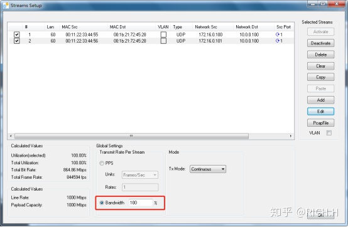Click the Edit stream button
Screen dimensions: 348x227
pos(320,112)
